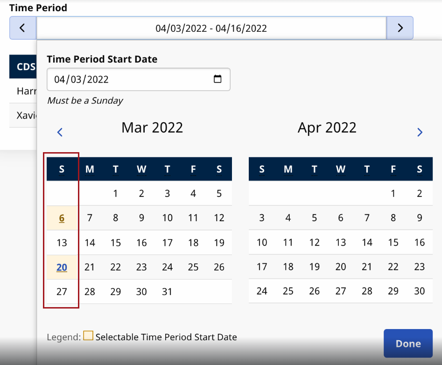
Task: Click March 31 in the calendar
Action: coord(167,292)
